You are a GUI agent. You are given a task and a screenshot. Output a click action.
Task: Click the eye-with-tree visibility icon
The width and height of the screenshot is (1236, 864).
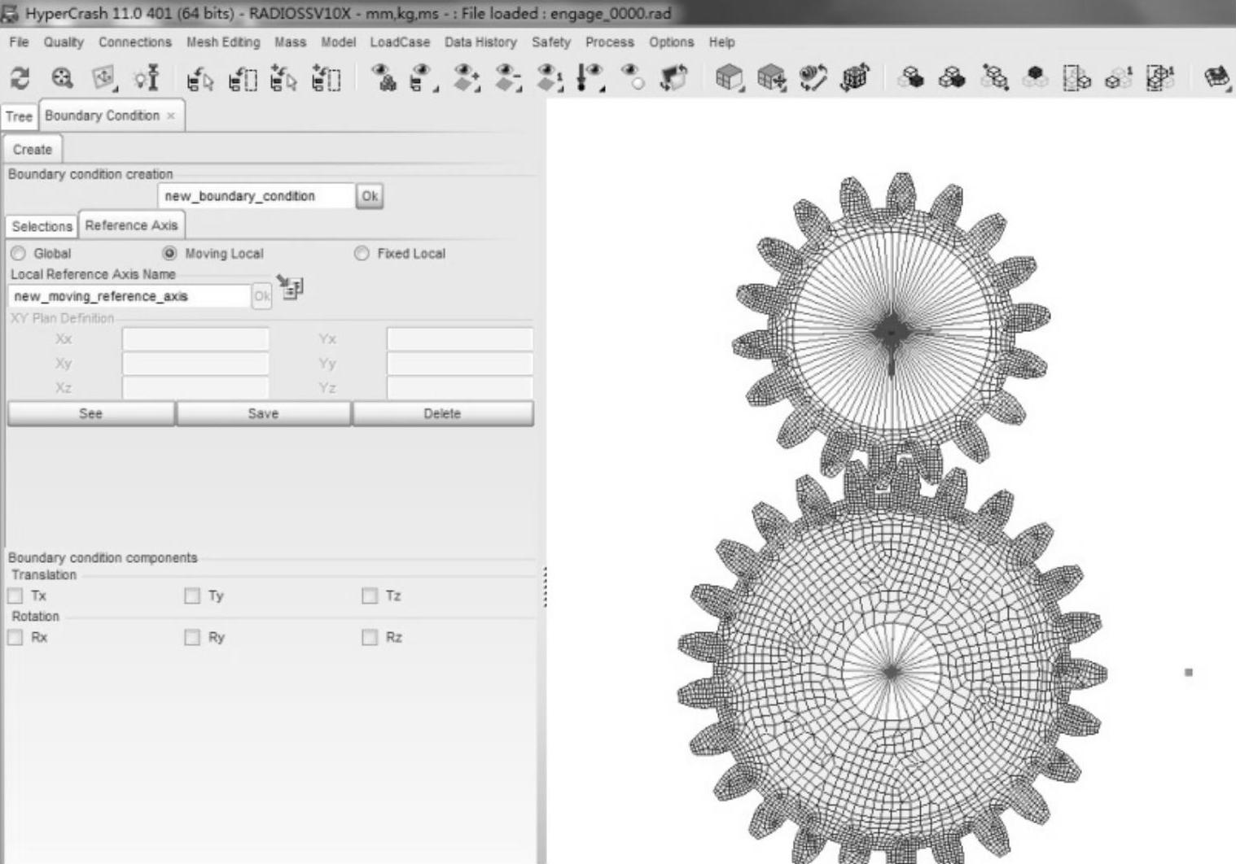point(423,78)
